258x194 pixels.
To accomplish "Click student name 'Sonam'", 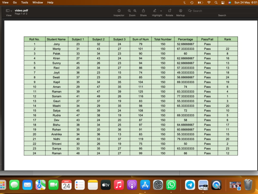I will (x=57, y=96).
